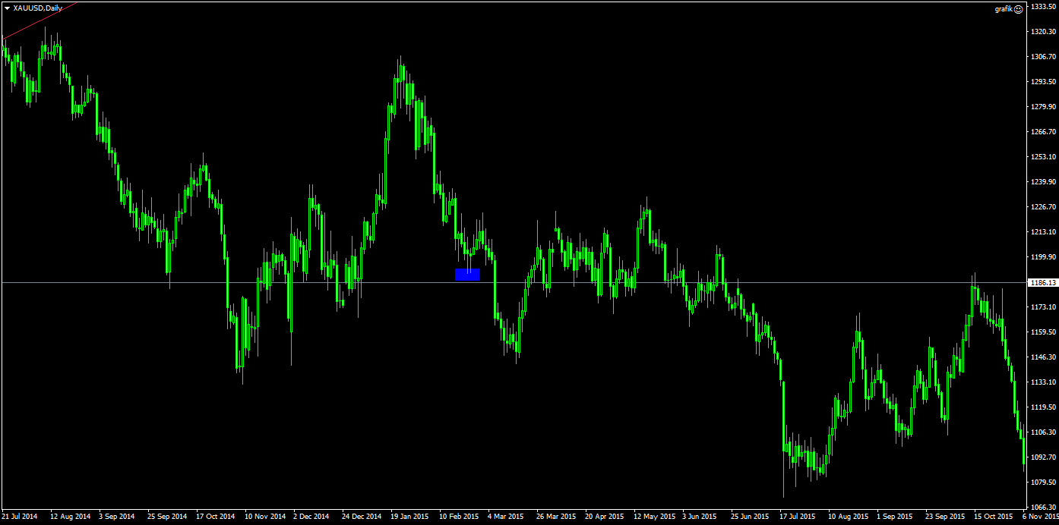Click the 1293.50 price scale label
Viewport: 1059px width, 525px height.
click(x=1042, y=82)
